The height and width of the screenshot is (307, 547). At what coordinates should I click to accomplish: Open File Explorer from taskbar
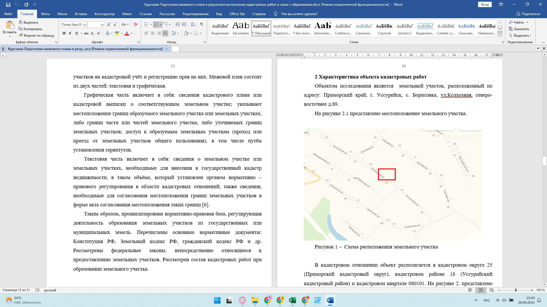(x=255, y=300)
